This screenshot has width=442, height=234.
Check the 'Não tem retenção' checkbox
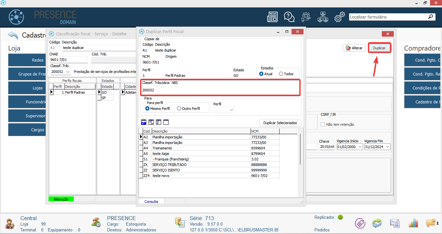pos(323,124)
